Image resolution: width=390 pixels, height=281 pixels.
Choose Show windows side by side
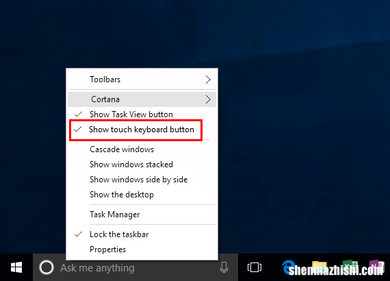pos(142,180)
